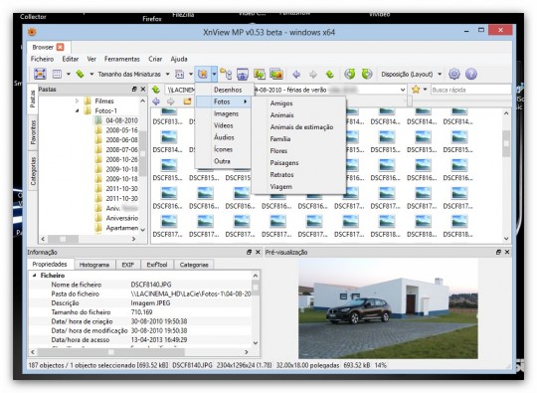
Task: Close the Browser tab
Action: point(61,47)
